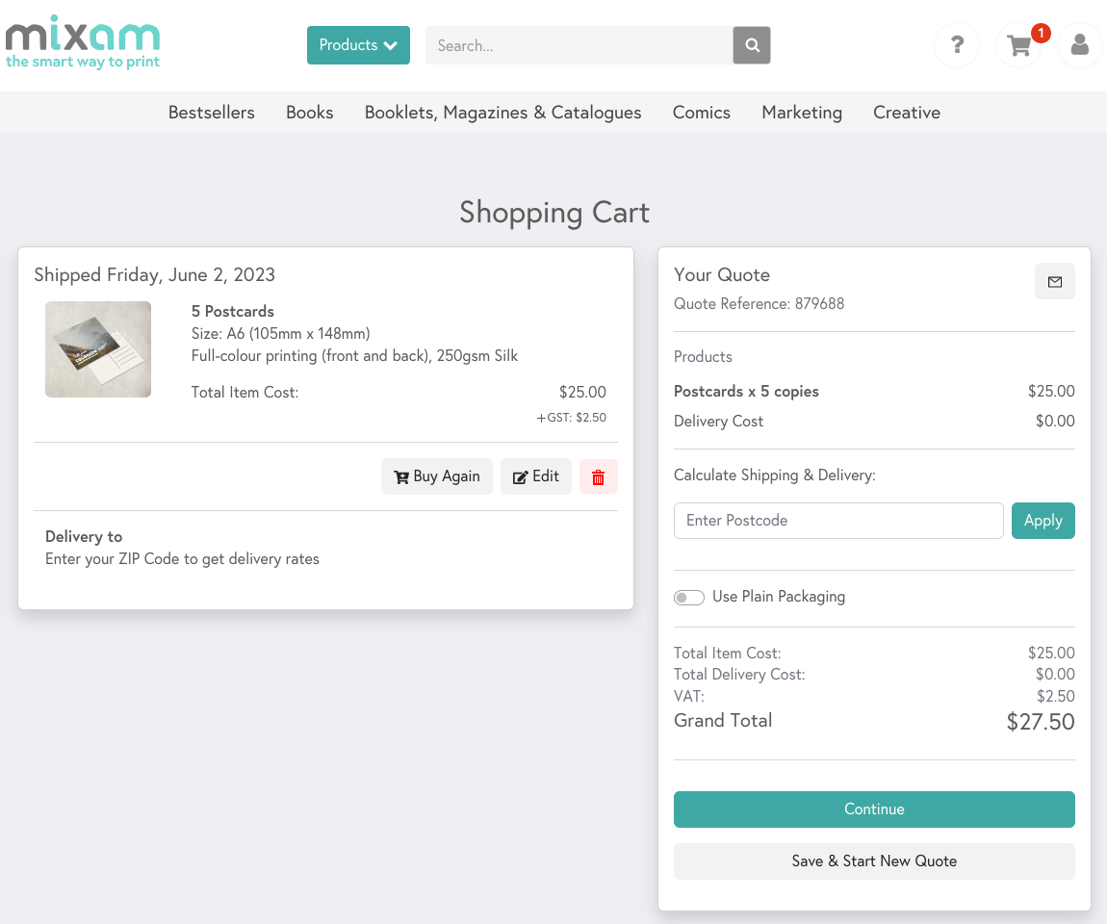View the postcard product thumbnail

pos(97,348)
